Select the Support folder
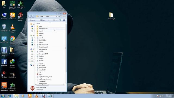Screen dimensions: 174x98 [40, 33]
